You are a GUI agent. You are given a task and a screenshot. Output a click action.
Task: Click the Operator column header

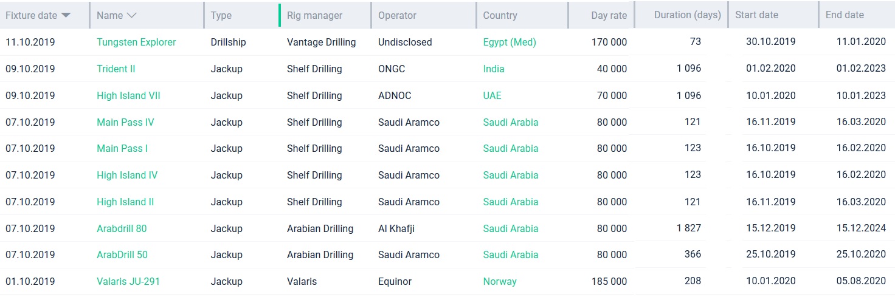[x=397, y=15]
